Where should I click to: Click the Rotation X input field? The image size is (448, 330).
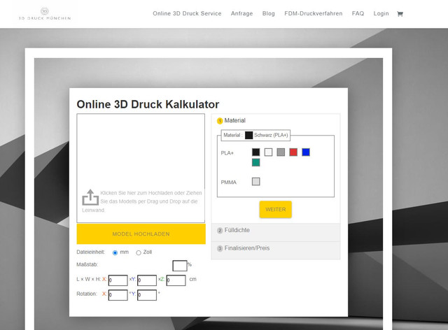pos(118,295)
